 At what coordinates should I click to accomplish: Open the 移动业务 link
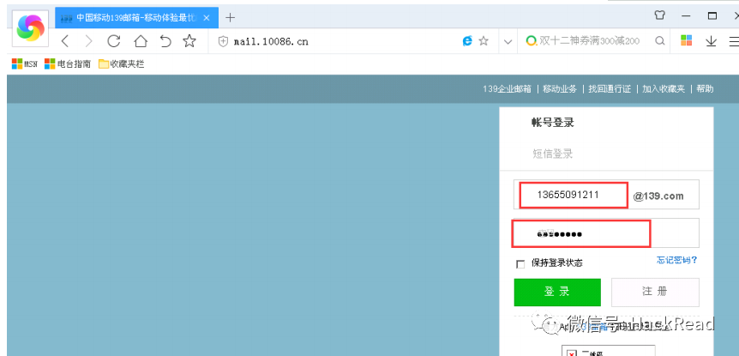[560, 88]
